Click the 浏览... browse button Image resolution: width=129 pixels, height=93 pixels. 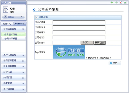click(87, 43)
